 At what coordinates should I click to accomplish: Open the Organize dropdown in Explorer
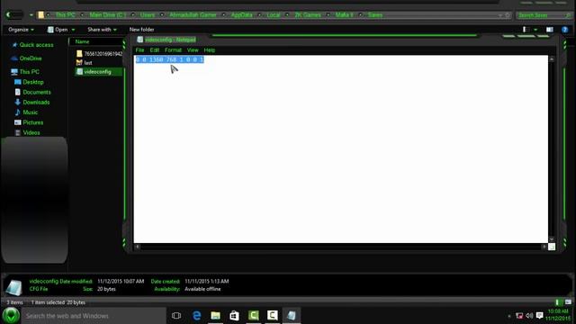click(x=21, y=30)
